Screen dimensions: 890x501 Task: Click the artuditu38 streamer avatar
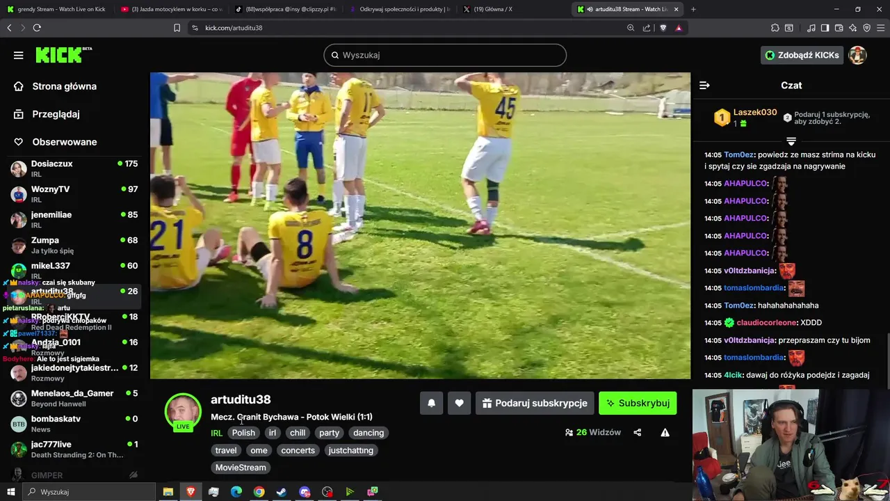point(183,411)
